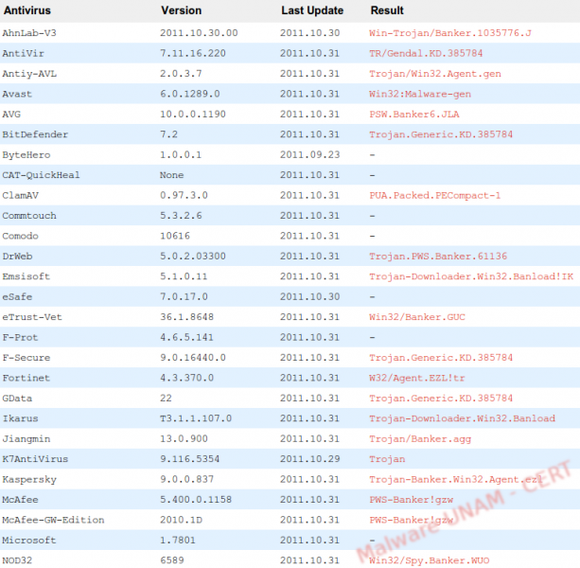
Task: Click the Comodo antivirus name
Action: click(21, 236)
